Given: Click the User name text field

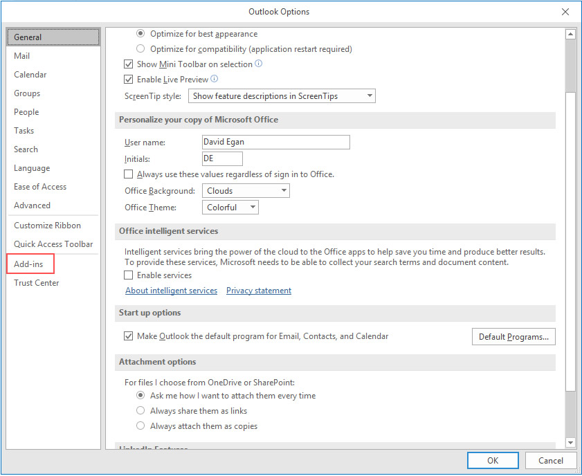Looking at the screenshot, I should [276, 142].
